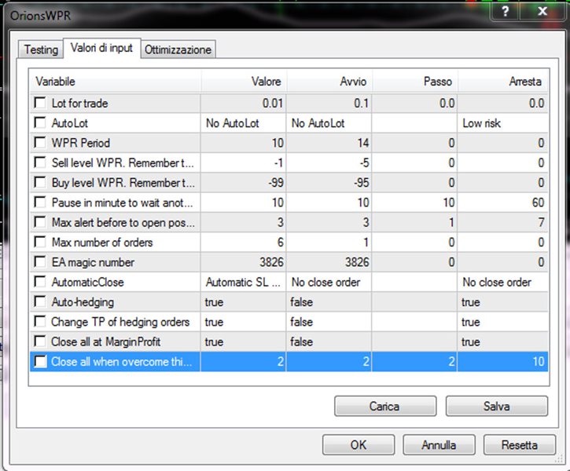Select the Valori di input tab

[101, 49]
